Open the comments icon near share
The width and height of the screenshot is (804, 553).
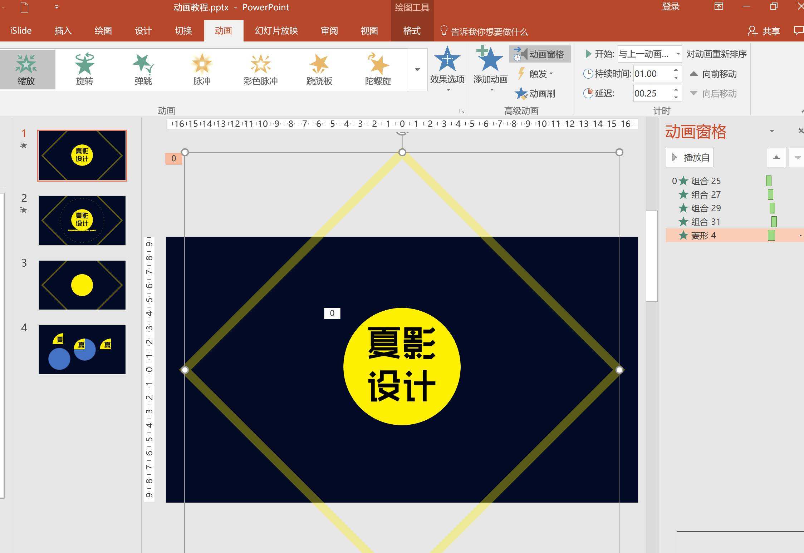tap(798, 31)
